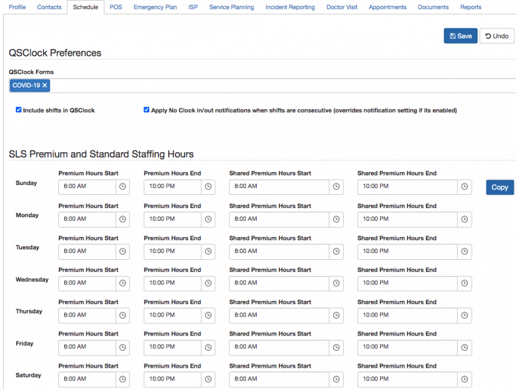Switch to the Emergency Plan tab
Image resolution: width=516 pixels, height=389 pixels.
tap(155, 7)
